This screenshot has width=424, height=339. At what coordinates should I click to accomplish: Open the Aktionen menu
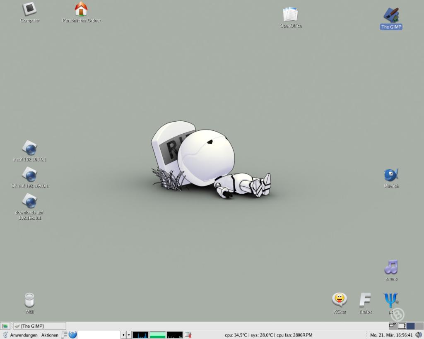pos(50,335)
